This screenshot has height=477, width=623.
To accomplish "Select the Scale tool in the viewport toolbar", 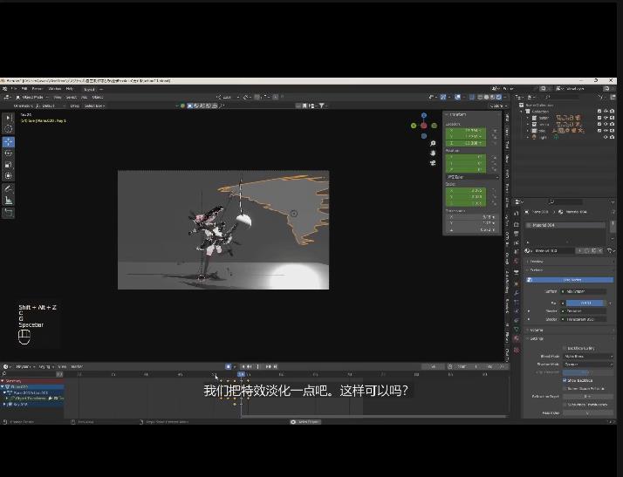I will 9,164.
